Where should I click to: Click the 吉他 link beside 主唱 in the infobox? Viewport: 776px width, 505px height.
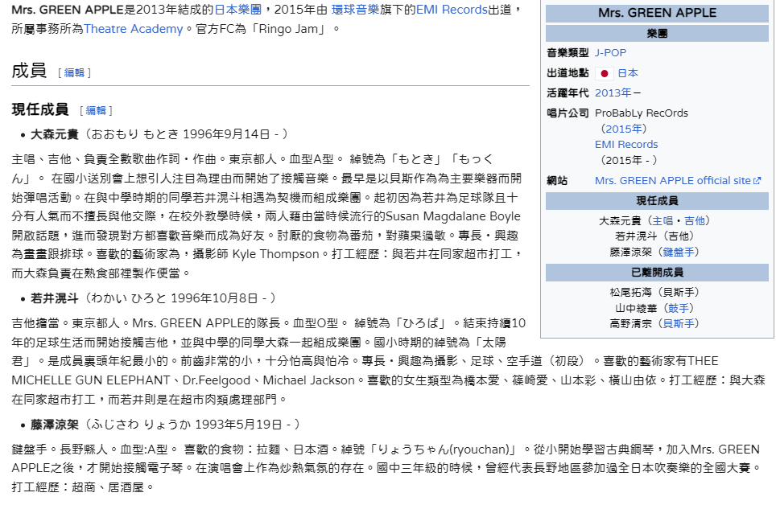click(x=695, y=221)
